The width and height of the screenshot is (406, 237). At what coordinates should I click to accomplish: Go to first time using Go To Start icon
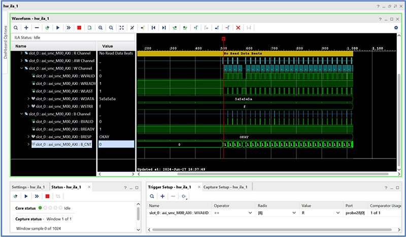(153, 27)
